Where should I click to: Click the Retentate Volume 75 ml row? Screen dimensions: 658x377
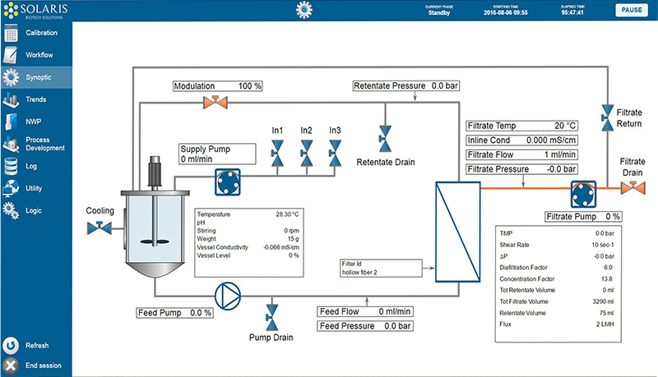click(x=557, y=313)
